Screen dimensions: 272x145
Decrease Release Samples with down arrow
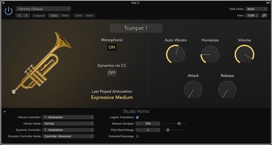[x=138, y=124]
